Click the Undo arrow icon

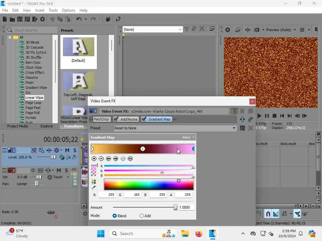pos(79,19)
